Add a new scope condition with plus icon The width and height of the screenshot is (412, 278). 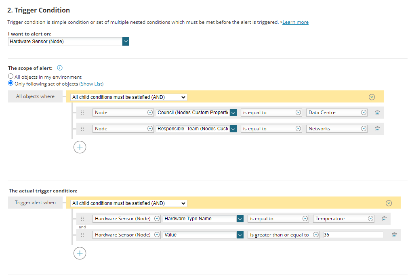[x=80, y=147]
